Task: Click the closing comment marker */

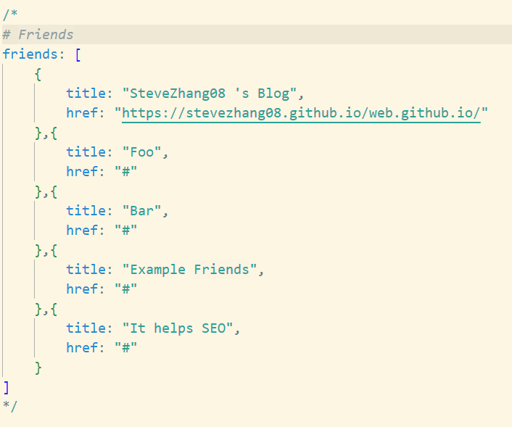Action: point(10,407)
